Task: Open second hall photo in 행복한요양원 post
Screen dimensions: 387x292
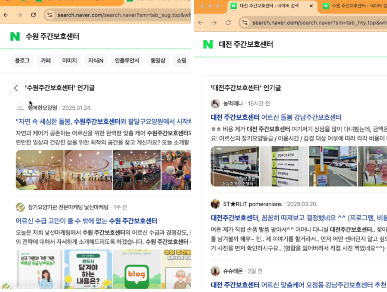Action: coord(88,170)
